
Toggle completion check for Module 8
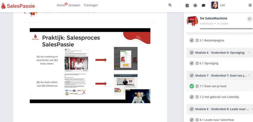192,109
